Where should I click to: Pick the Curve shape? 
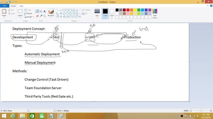[x=61, y=10]
